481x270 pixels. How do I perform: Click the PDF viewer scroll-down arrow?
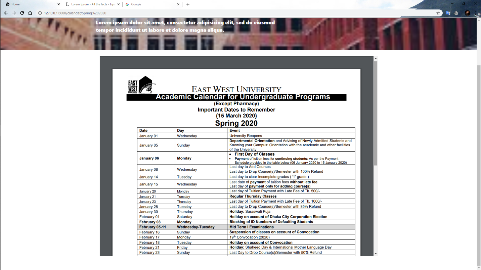(x=376, y=254)
